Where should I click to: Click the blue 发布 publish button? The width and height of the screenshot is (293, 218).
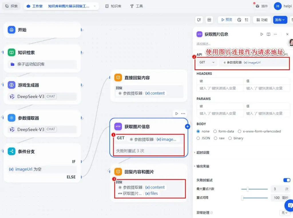tap(280, 20)
